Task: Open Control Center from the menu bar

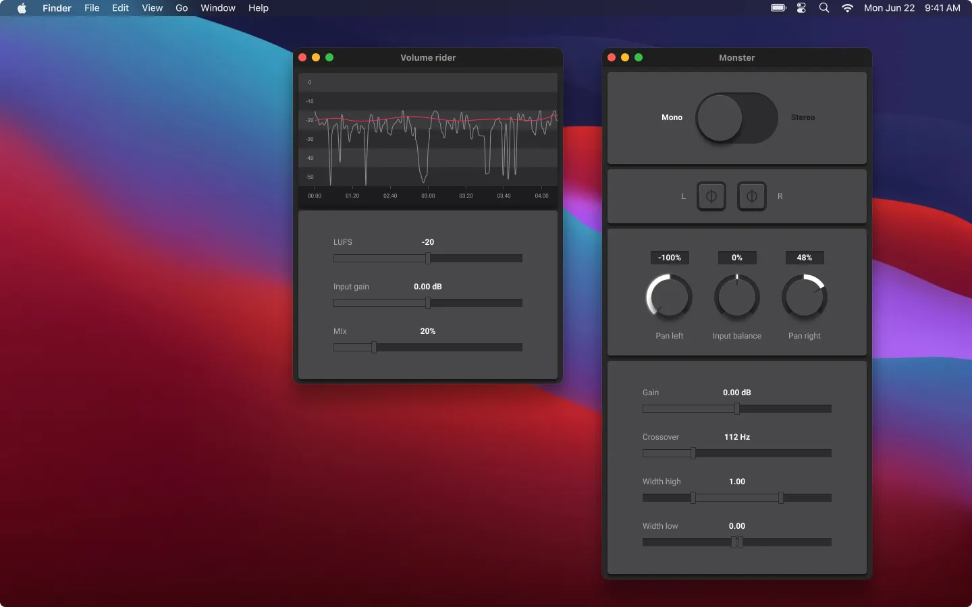Action: click(x=801, y=8)
